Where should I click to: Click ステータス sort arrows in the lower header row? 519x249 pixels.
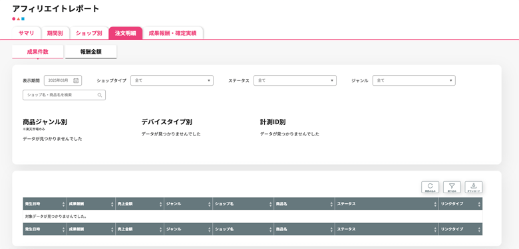click(x=435, y=230)
